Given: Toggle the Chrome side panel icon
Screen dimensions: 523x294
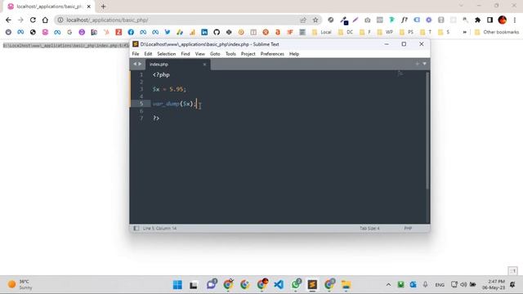Looking at the screenshot, I should coord(489,20).
